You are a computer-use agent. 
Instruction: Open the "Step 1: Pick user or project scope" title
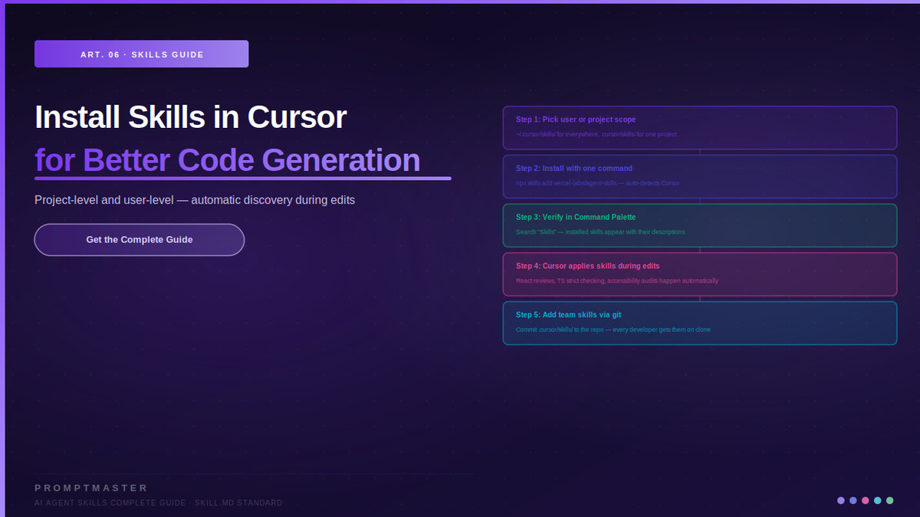[576, 119]
